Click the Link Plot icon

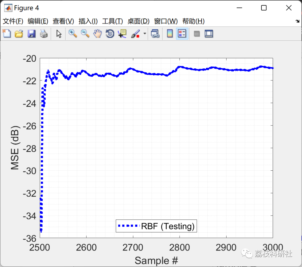(x=155, y=34)
